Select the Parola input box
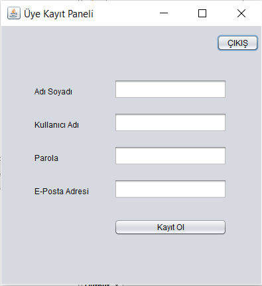Screen dimensions: 262x286 click(x=170, y=156)
